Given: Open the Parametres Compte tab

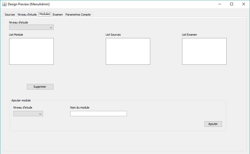Looking at the screenshot, I should (78, 15).
